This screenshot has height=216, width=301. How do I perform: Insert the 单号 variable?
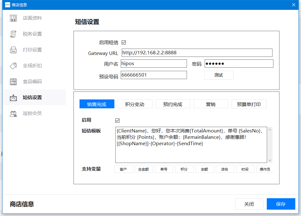[x=164, y=169]
